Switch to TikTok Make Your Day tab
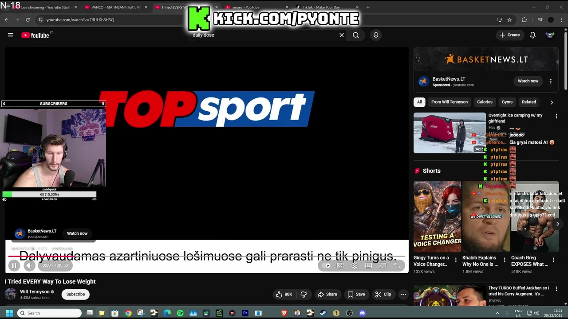The image size is (568, 319). (x=327, y=7)
